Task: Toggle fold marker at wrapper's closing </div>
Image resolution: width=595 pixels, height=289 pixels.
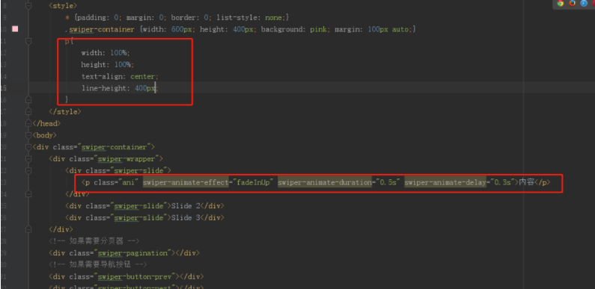Action: pyautogui.click(x=28, y=229)
